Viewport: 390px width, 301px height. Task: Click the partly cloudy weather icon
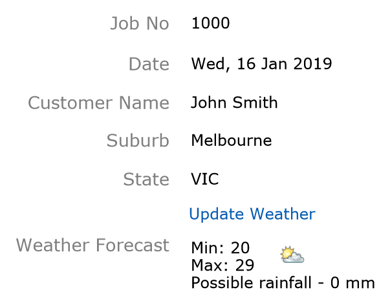292,254
